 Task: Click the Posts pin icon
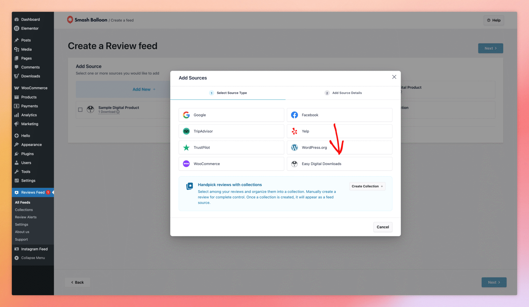coord(17,40)
